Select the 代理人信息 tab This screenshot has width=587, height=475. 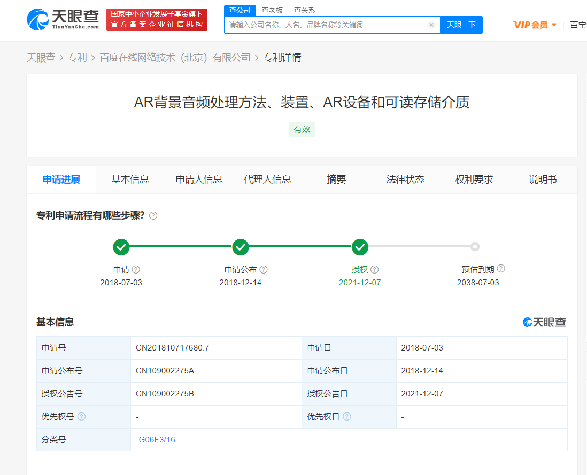click(268, 180)
